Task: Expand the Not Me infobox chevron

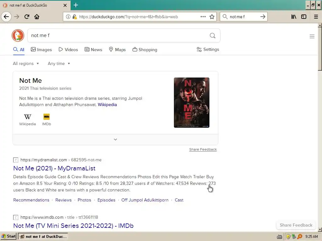Action: click(115, 140)
